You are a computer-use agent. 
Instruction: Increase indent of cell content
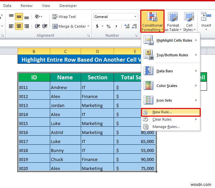[45, 26]
